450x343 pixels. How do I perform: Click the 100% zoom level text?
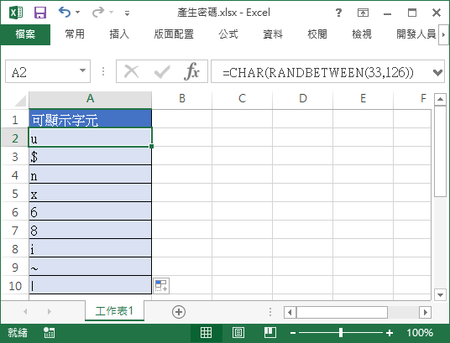pyautogui.click(x=420, y=333)
